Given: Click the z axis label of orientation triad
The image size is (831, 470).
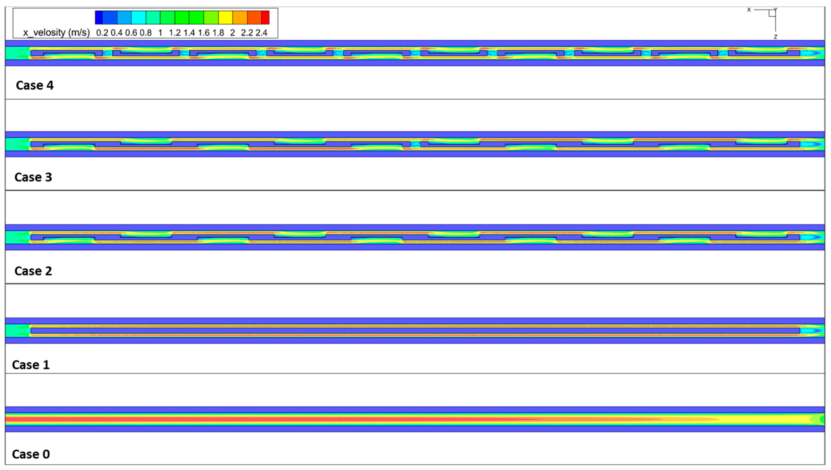Looking at the screenshot, I should [775, 37].
